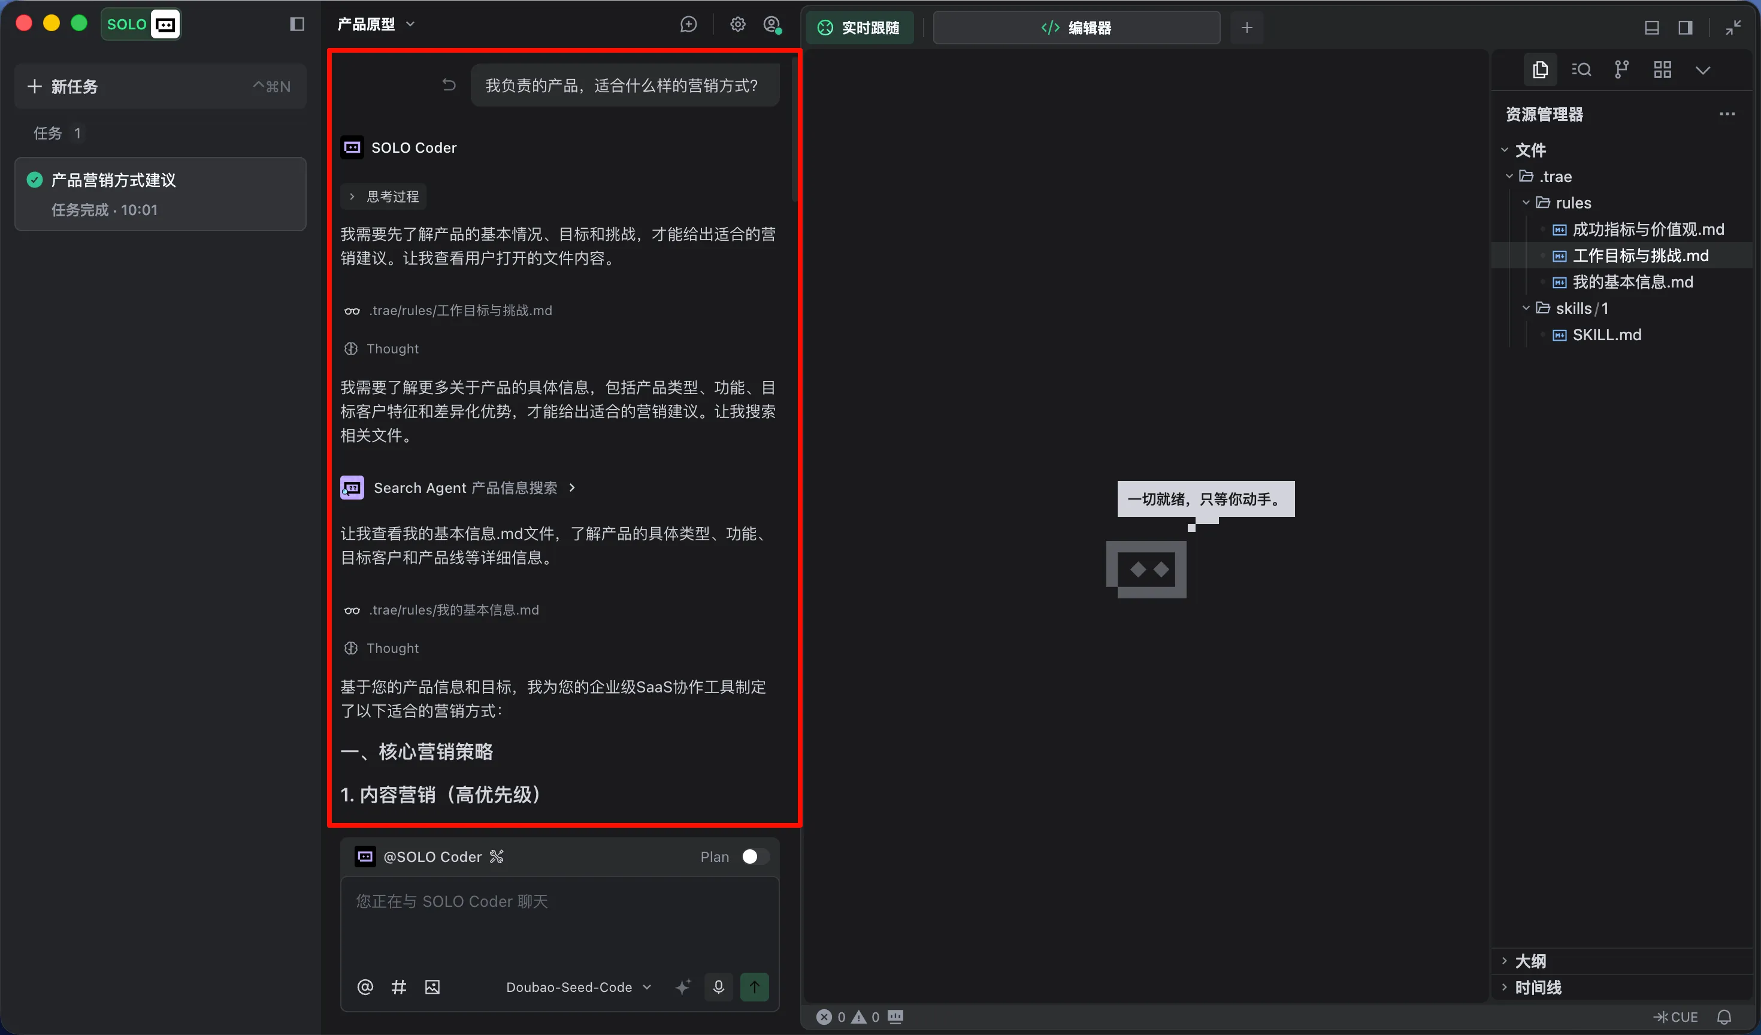Attach an image using the image icon

pos(432,986)
